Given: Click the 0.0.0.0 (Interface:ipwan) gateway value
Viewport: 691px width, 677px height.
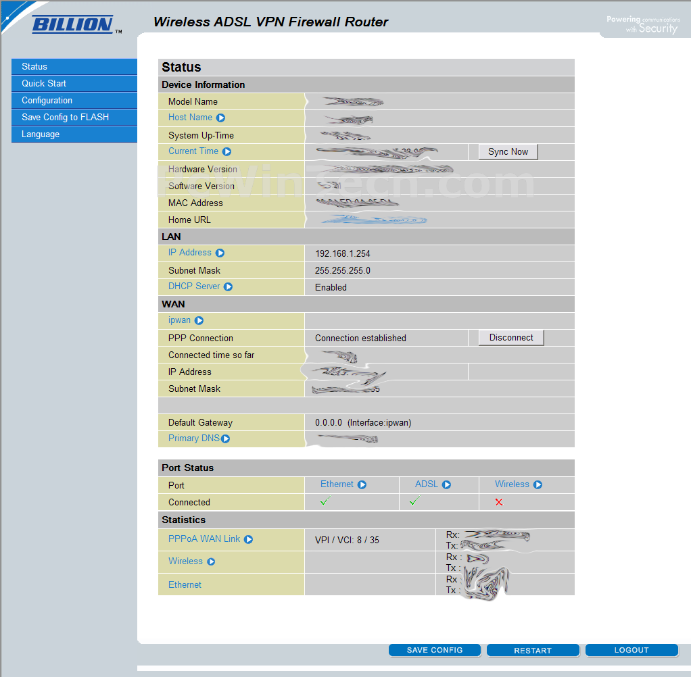Looking at the screenshot, I should pyautogui.click(x=363, y=423).
